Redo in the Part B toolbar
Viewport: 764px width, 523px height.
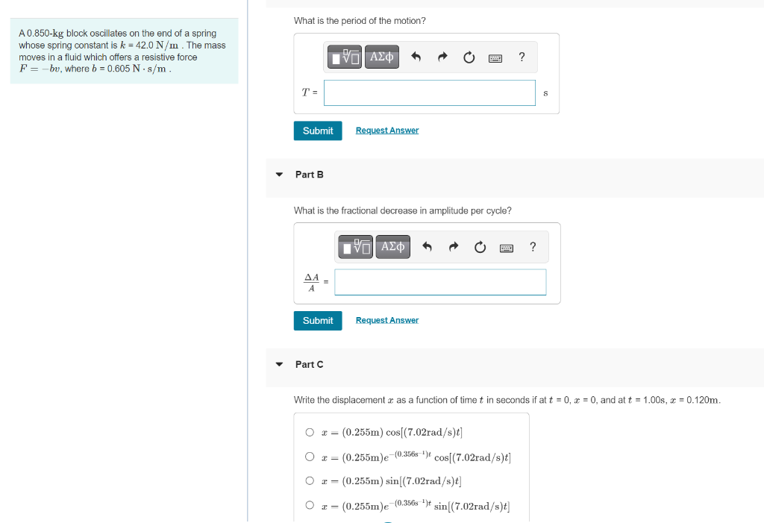[x=454, y=247]
